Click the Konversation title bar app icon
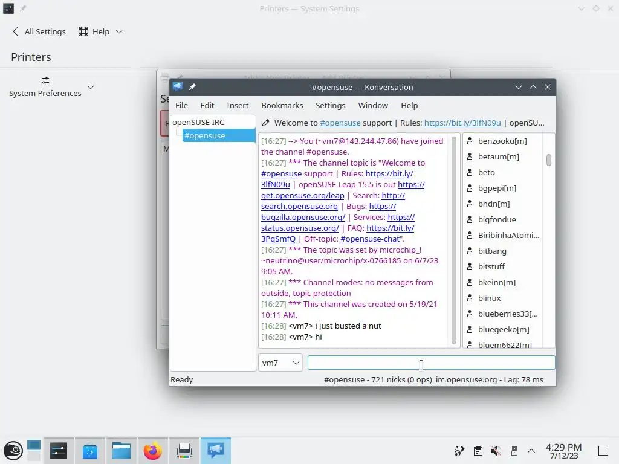 178,87
